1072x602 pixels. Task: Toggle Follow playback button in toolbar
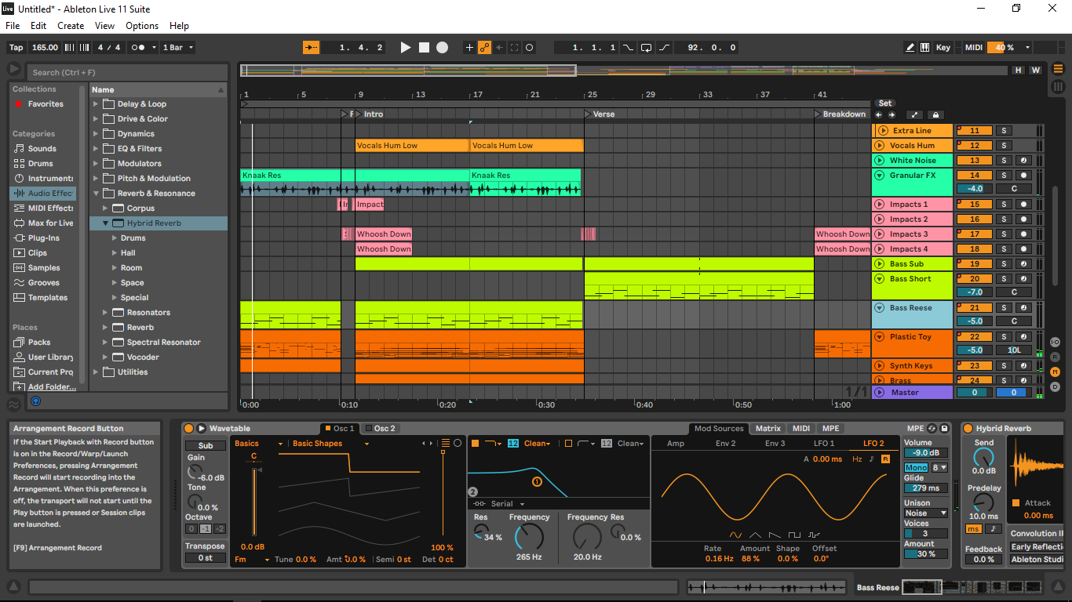point(312,48)
